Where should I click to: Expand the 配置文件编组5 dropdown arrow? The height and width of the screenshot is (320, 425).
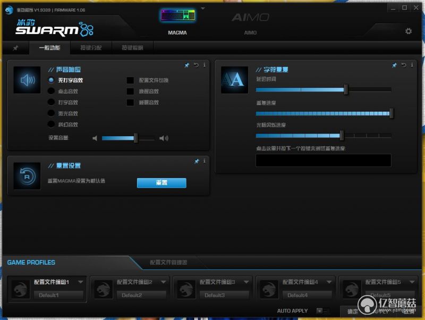click(412, 282)
